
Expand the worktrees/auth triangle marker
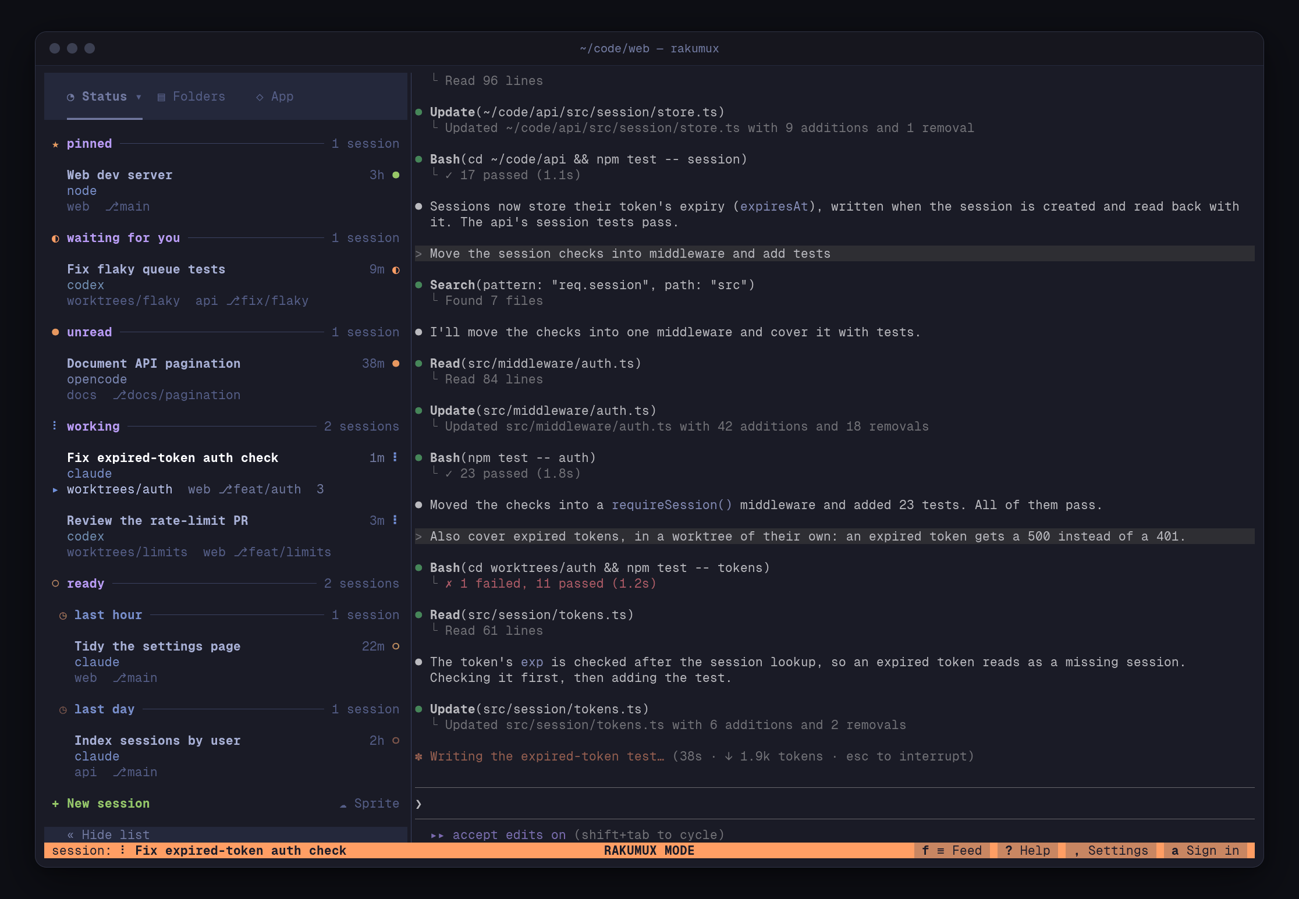[55, 490]
